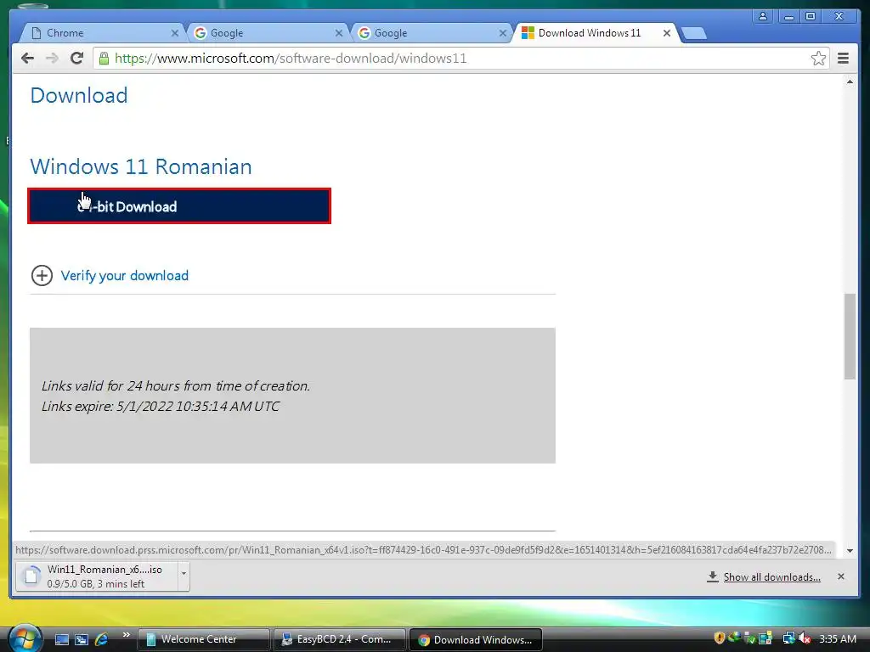
Task: Reload the Microsoft download page
Action: (77, 59)
